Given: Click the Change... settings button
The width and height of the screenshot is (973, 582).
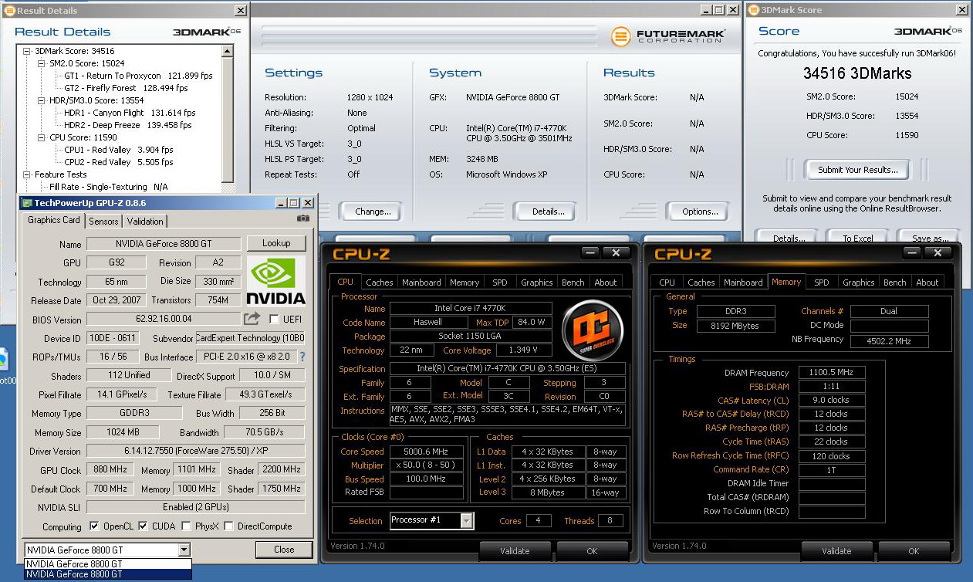Looking at the screenshot, I should pyautogui.click(x=373, y=211).
